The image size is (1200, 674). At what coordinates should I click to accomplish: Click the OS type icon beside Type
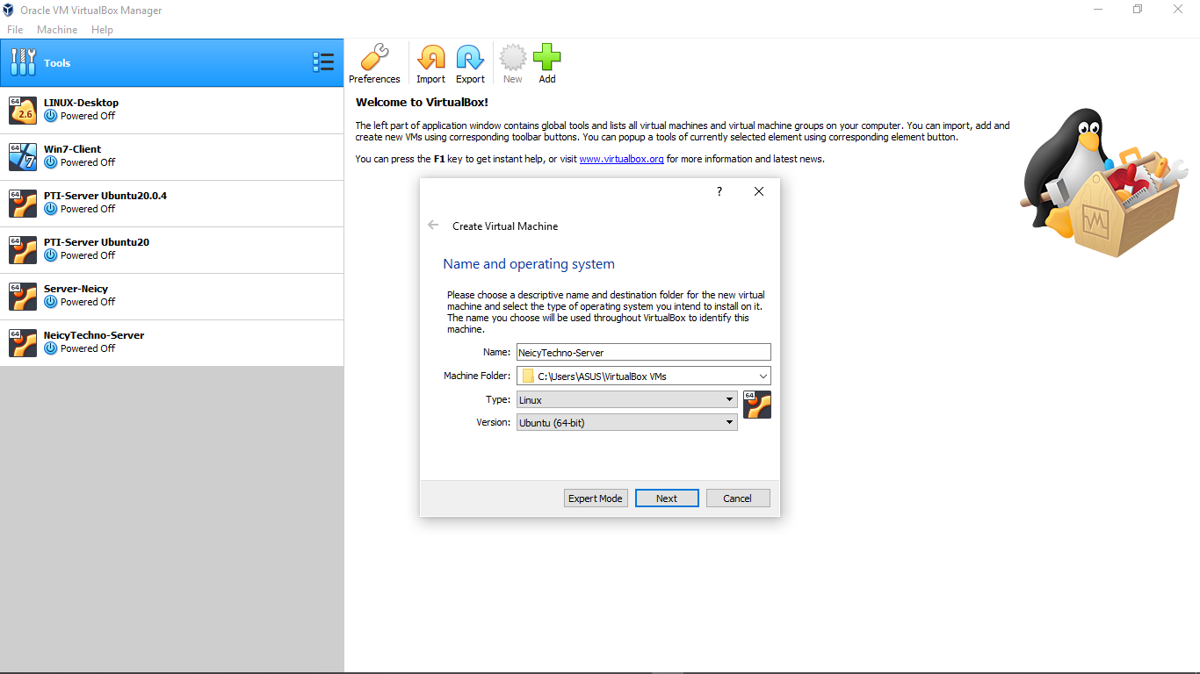757,405
